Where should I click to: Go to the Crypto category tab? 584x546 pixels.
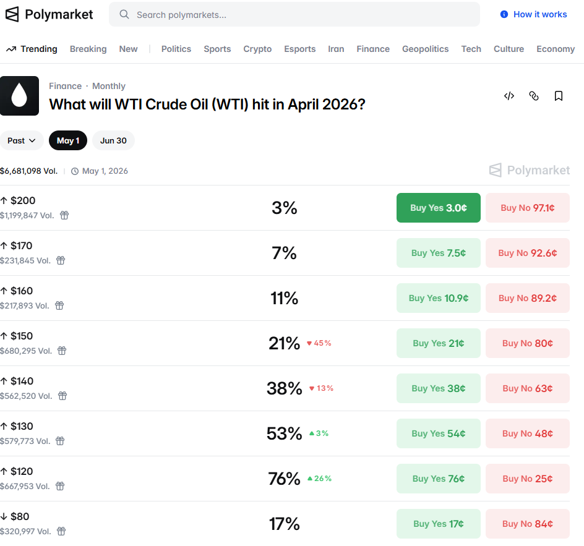point(257,49)
